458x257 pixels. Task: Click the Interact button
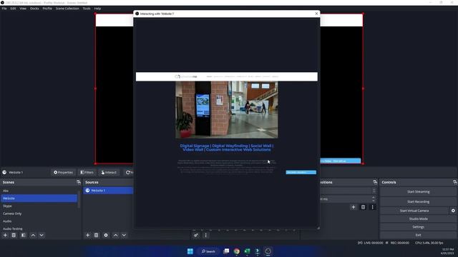[109, 173]
